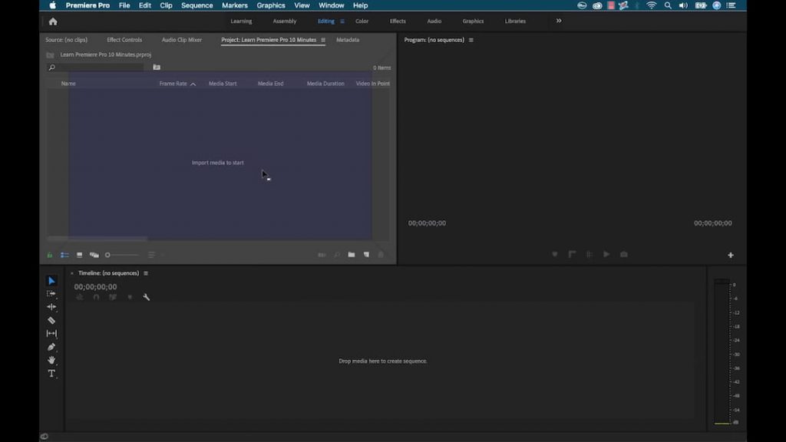Click the Play button in Program monitor
This screenshot has height=442, width=786.
[x=606, y=255]
